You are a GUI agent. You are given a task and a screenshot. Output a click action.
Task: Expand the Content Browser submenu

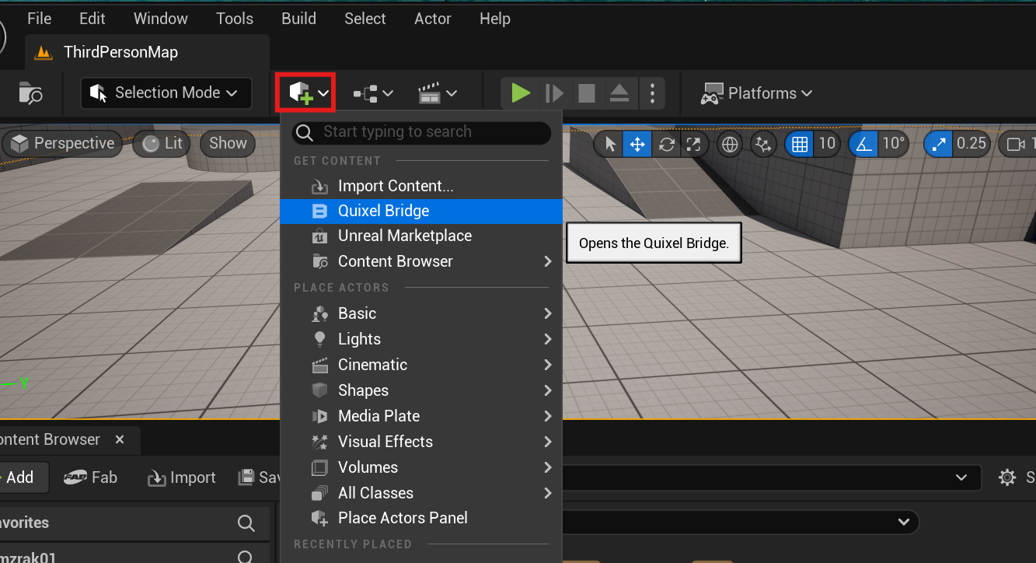420,261
